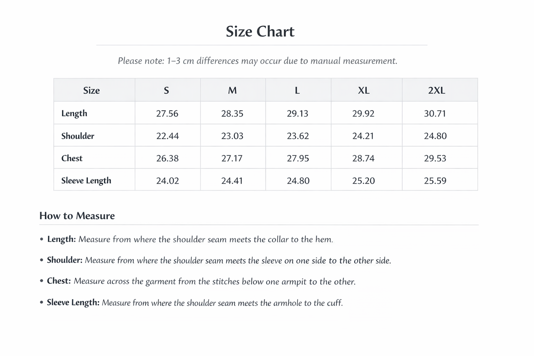This screenshot has width=534, height=356.
Task: Click the Size Chart title
Action: point(260,32)
